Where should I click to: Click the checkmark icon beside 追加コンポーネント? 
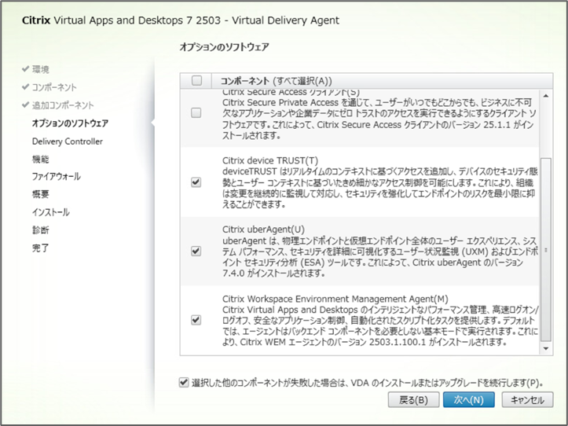pos(25,105)
